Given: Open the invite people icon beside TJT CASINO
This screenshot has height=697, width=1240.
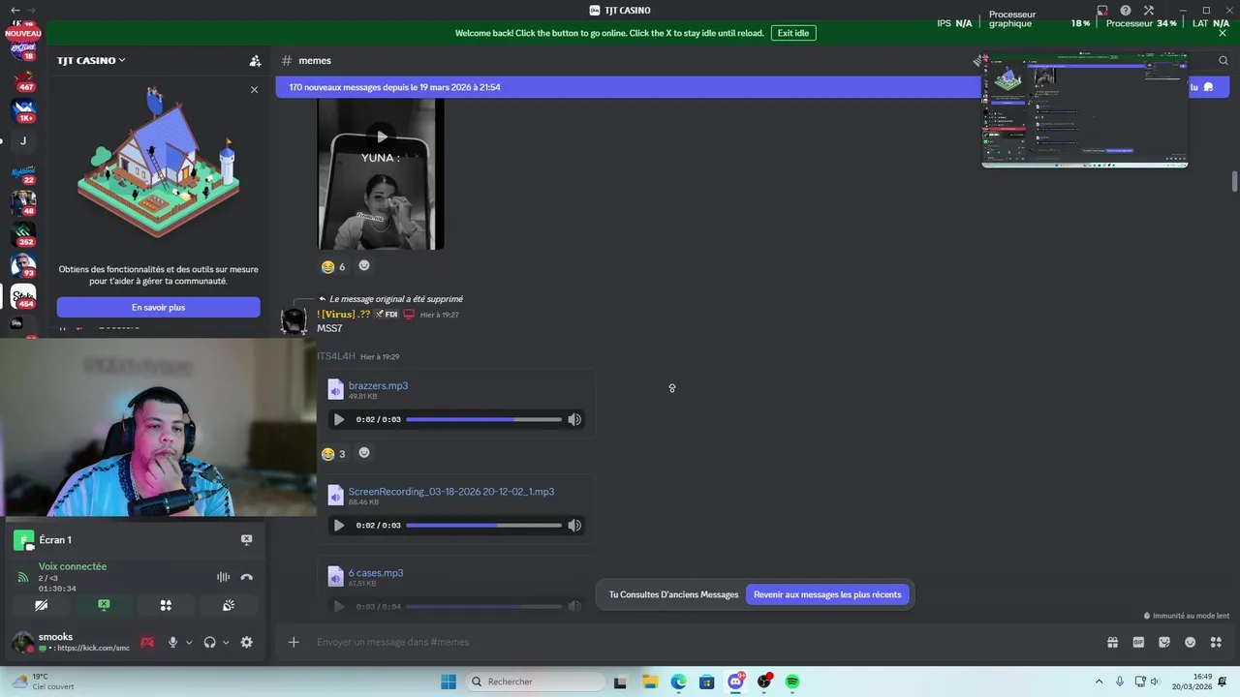Looking at the screenshot, I should (255, 60).
